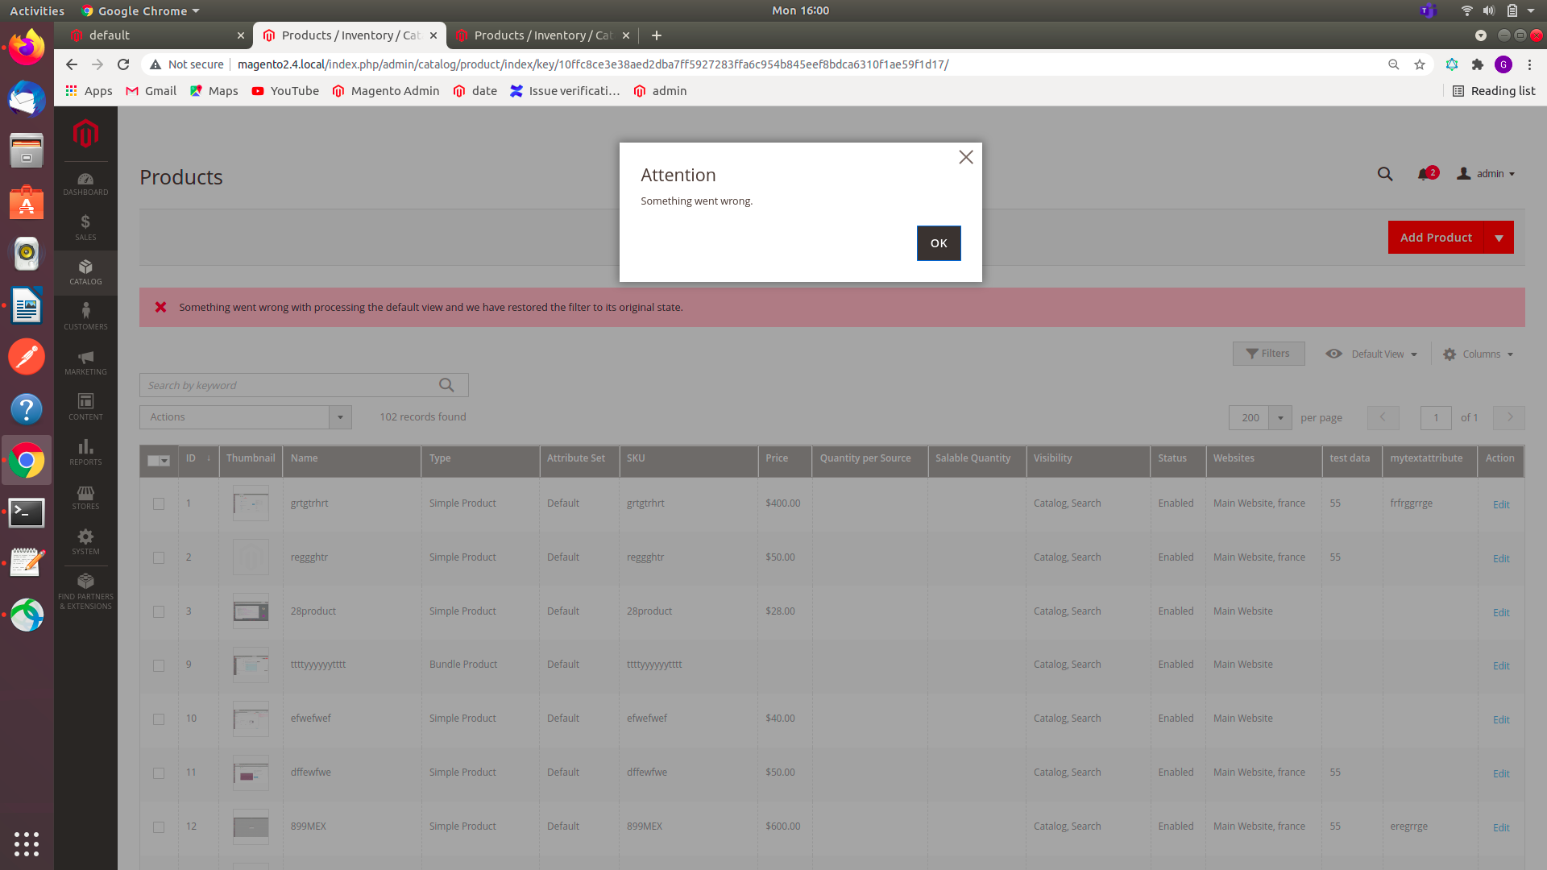Click Edit for the ttttyyyyyytttt bundle product
Image resolution: width=1547 pixels, height=870 pixels.
click(1501, 665)
